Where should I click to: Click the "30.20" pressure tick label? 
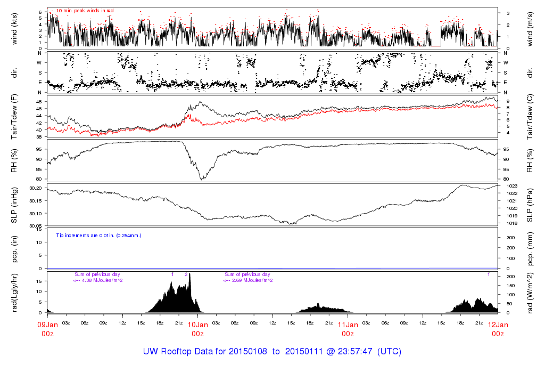click(36, 188)
